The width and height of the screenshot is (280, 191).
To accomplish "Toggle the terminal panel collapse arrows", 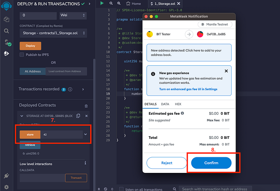I will pos(99,189).
